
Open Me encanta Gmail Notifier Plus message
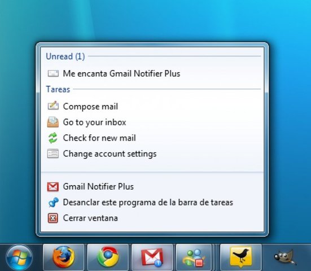point(121,73)
